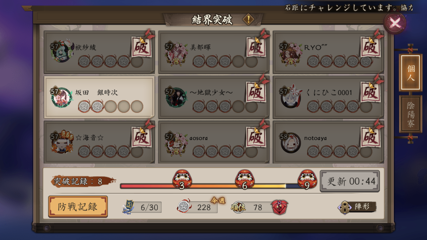Select the ～地獄少女～ opponent card
Screen dimensions: 427x240
[214, 97]
